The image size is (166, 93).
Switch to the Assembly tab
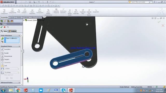(x=4, y=17)
